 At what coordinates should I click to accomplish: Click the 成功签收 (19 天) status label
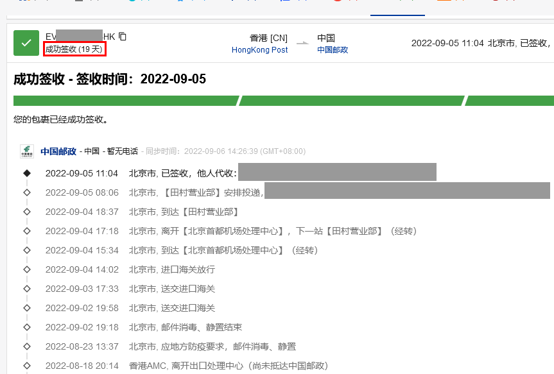(x=74, y=49)
